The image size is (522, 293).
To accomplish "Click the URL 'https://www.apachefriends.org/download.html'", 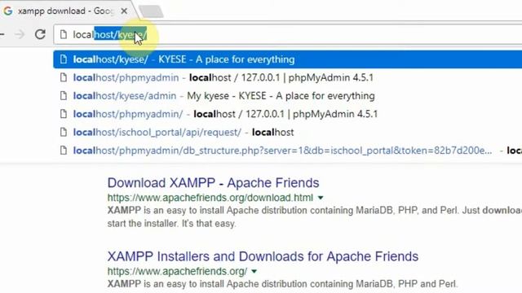I will (210, 198).
